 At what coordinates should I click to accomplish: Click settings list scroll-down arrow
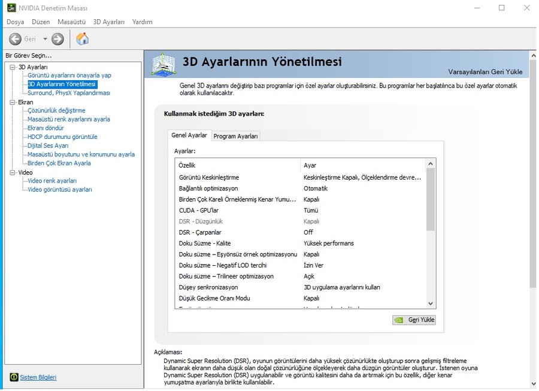pos(431,304)
